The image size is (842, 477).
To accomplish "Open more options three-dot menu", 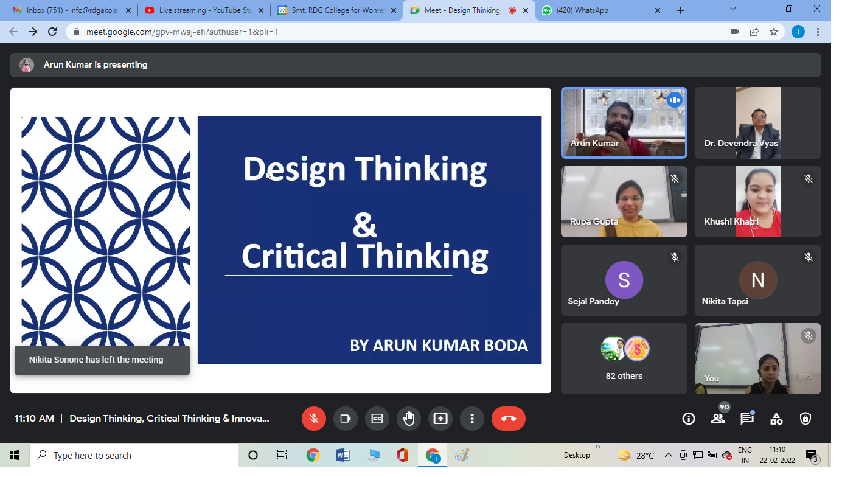I will [471, 419].
